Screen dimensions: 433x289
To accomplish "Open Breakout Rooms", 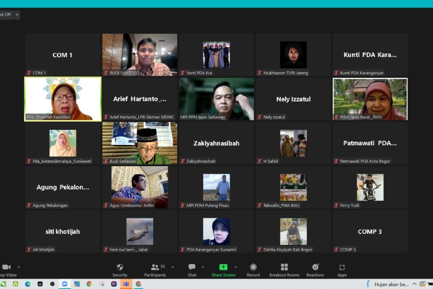I will (x=284, y=269).
